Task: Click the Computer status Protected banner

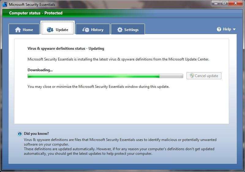Action: 36,13
